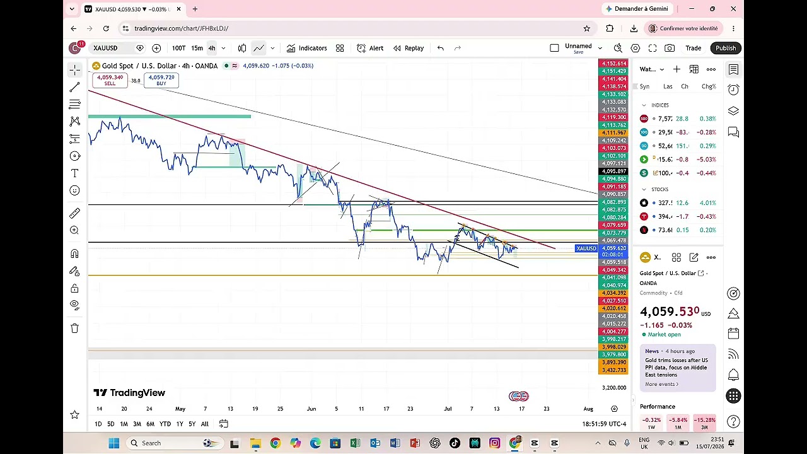Screen dimensions: 807x454
Task: Toggle hide all drawings eye icon
Action: (x=74, y=305)
